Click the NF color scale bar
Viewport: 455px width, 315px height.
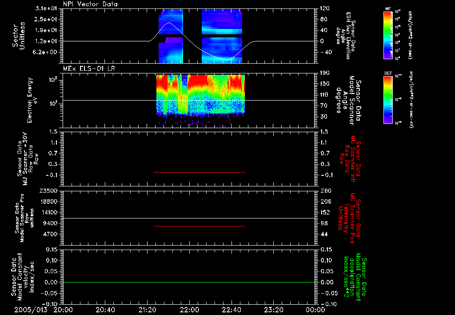click(x=388, y=35)
